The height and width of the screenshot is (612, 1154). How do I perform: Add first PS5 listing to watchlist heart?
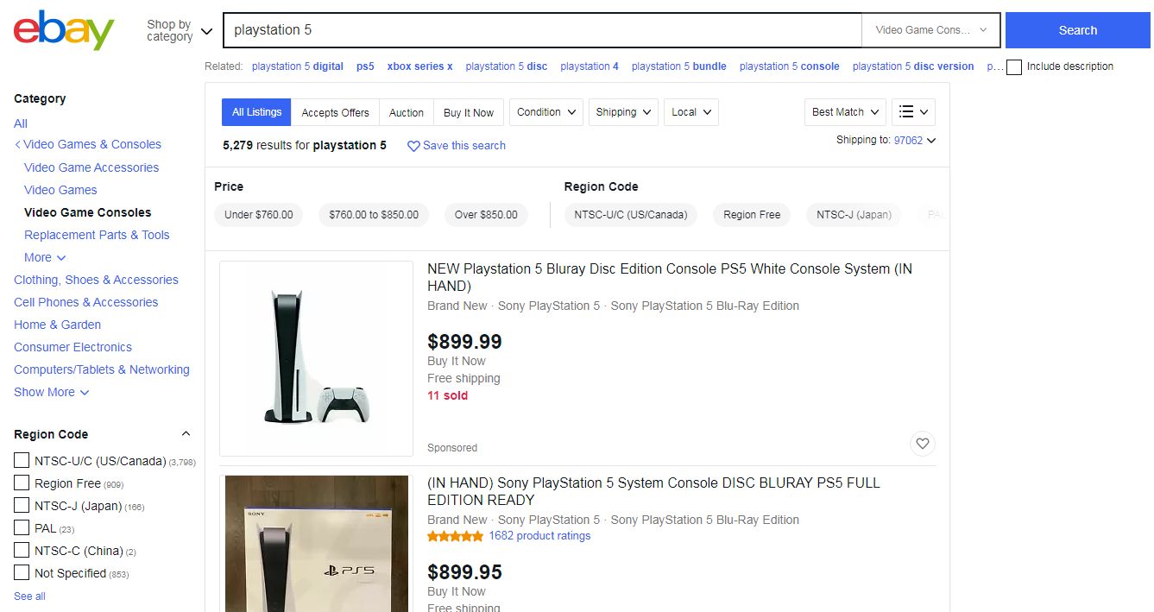click(x=923, y=444)
